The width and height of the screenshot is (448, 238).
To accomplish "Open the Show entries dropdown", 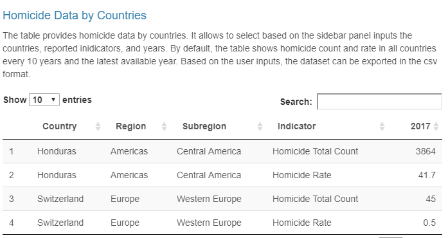I will pyautogui.click(x=44, y=100).
